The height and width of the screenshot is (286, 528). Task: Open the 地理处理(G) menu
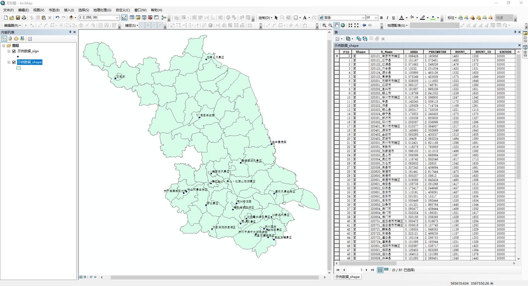(x=102, y=10)
